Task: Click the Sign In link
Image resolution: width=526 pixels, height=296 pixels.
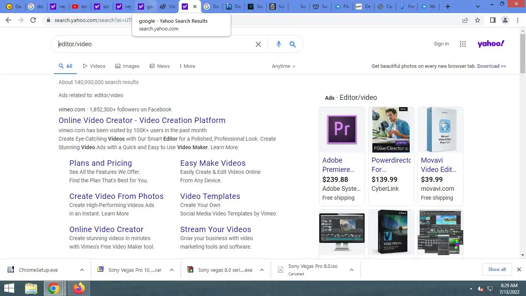Action: (x=441, y=44)
